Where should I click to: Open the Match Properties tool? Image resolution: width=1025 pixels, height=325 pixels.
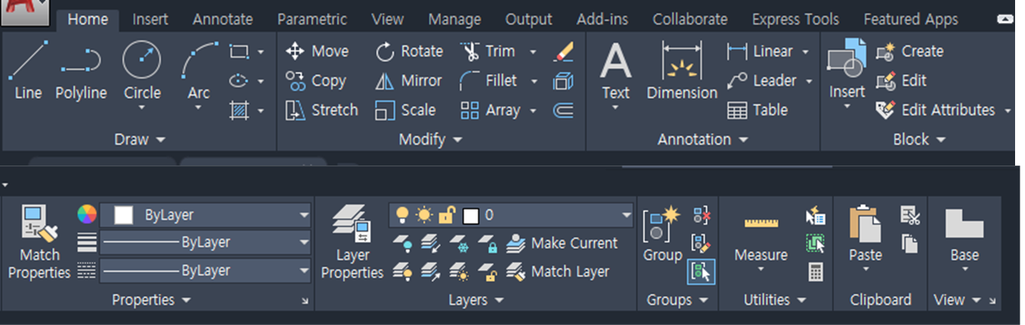pos(39,243)
